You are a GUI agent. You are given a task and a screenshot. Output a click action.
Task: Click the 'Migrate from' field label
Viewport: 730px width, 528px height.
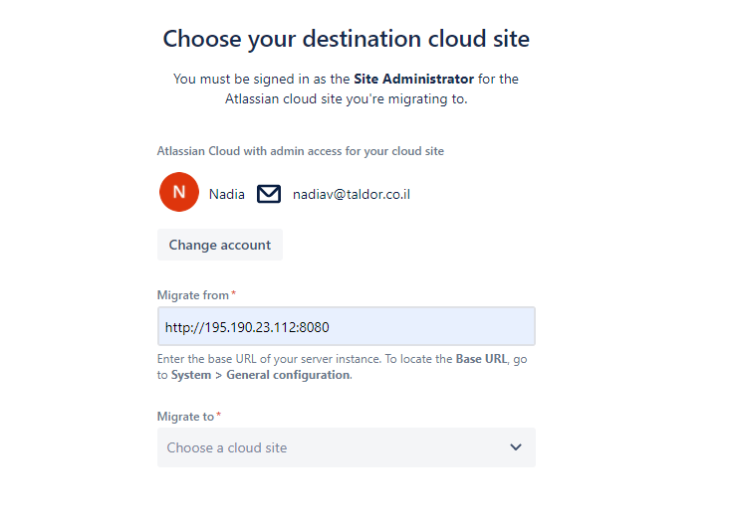coord(192,295)
